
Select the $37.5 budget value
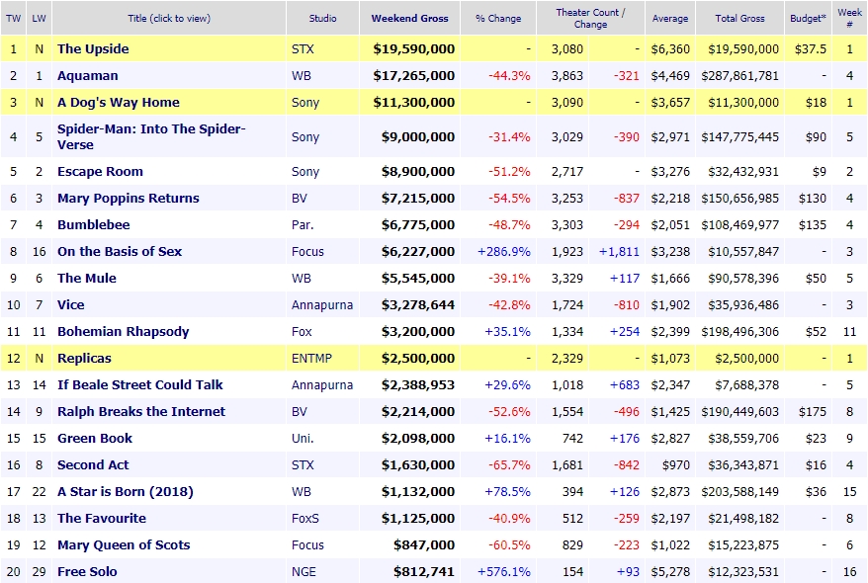[811, 48]
